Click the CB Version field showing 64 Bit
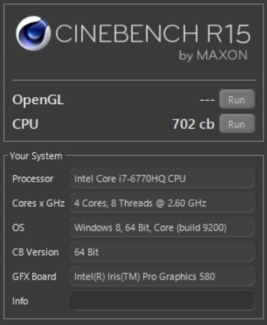This screenshot has height=325, width=267. tap(162, 252)
